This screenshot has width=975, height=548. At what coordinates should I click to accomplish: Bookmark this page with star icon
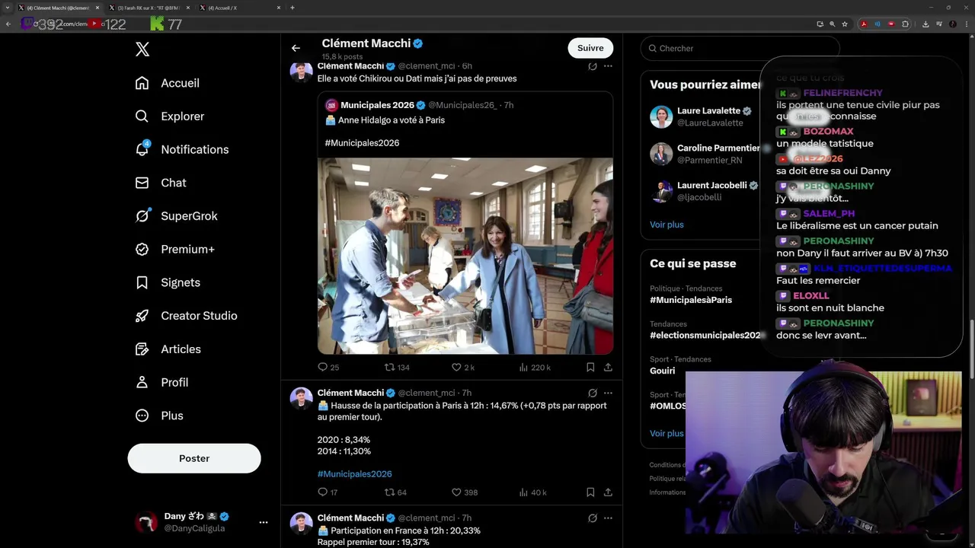click(x=844, y=24)
